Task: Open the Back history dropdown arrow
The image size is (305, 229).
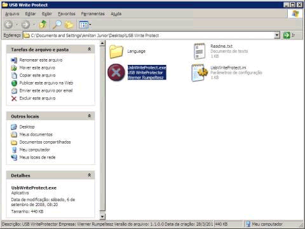Action: click(17, 25)
